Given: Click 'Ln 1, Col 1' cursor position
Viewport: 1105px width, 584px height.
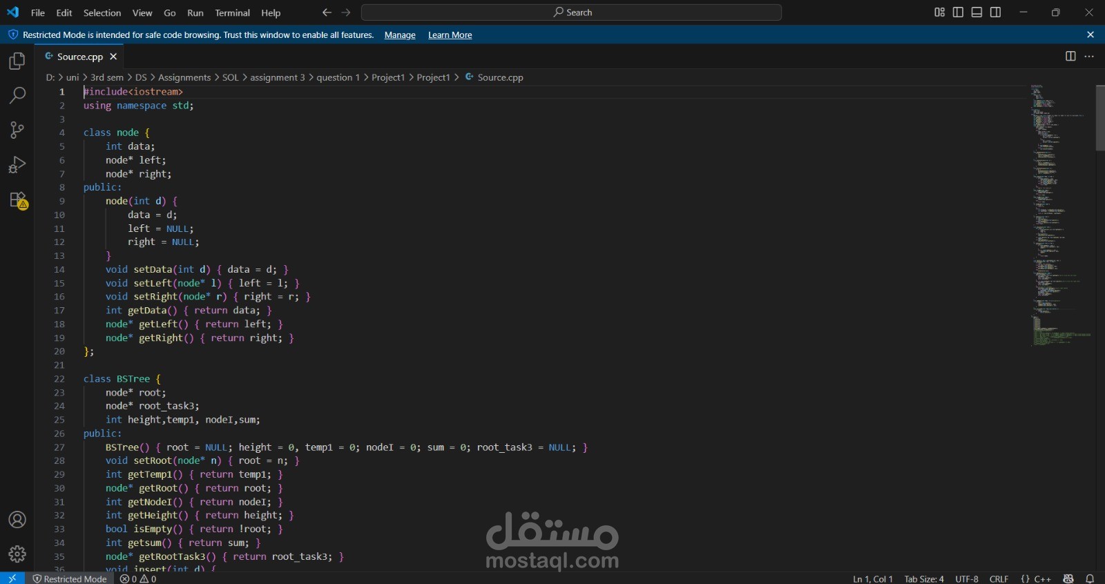Looking at the screenshot, I should click(873, 578).
